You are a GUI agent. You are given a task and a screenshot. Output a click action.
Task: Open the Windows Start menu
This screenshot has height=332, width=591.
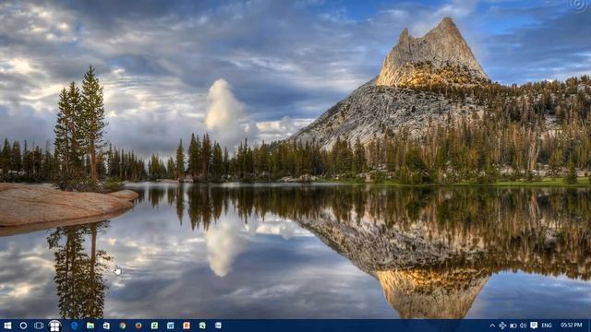(7, 326)
